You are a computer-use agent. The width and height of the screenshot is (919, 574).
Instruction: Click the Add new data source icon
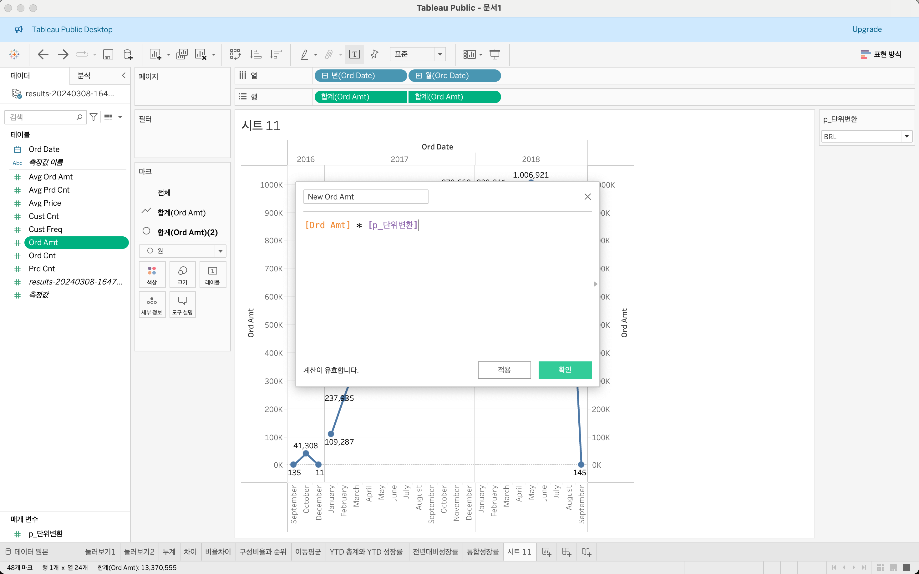coord(128,54)
